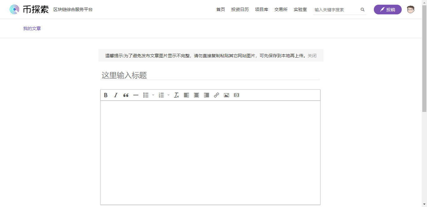Go to 首页 in navigation

click(x=221, y=9)
